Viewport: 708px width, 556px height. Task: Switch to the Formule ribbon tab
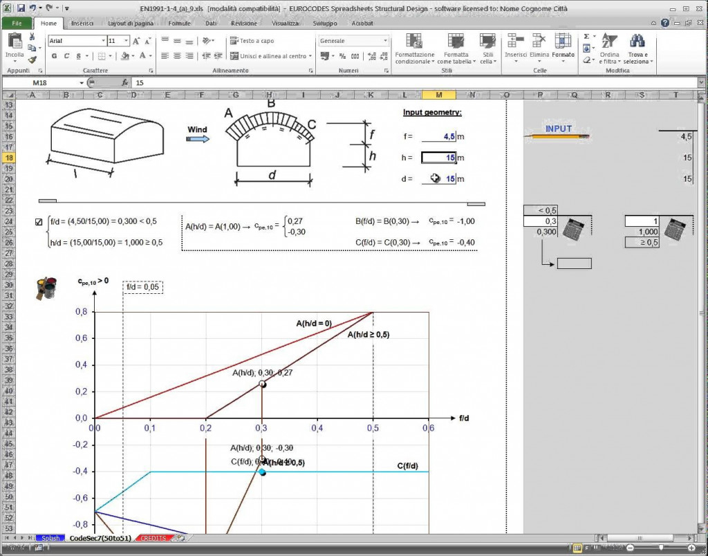tap(179, 23)
